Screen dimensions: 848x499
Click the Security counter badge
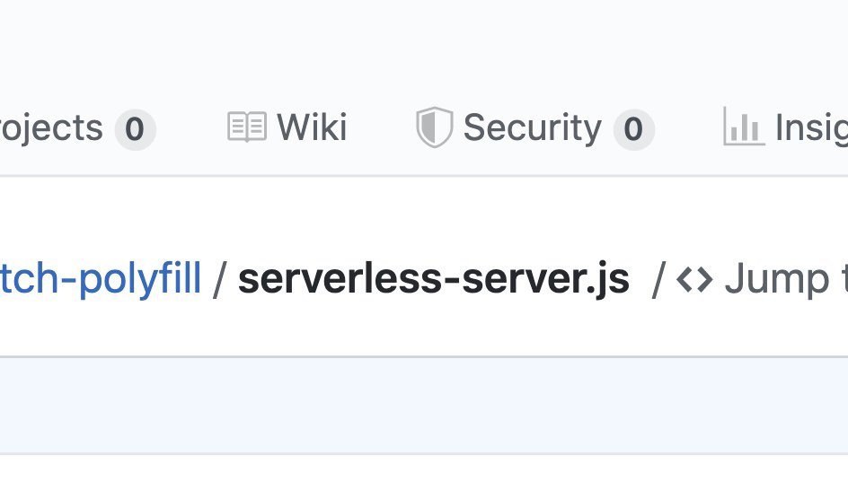click(633, 129)
